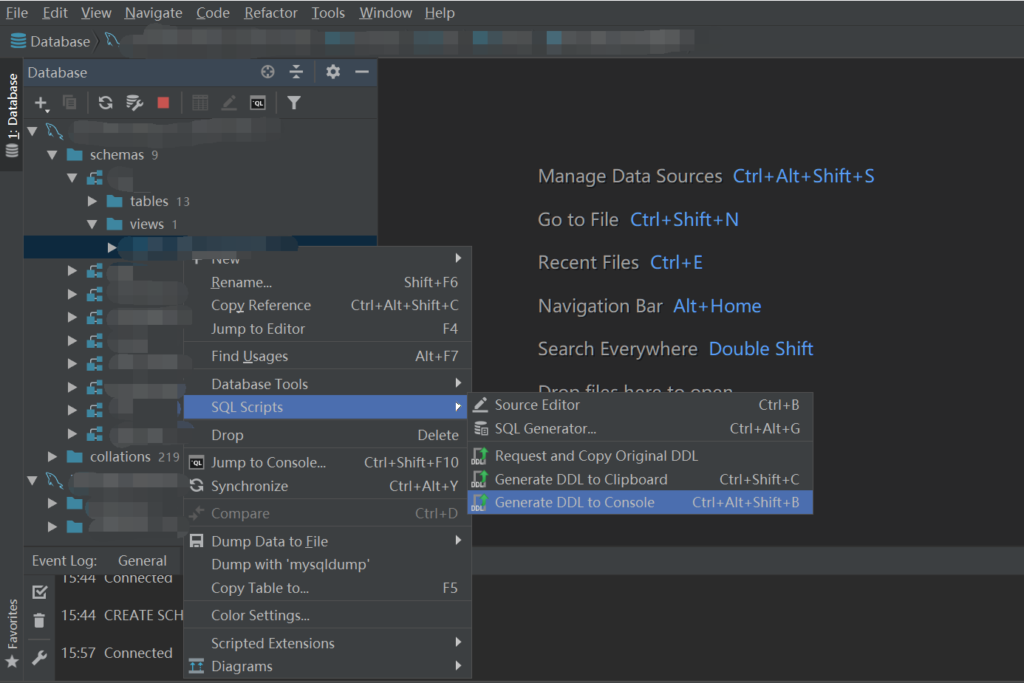The image size is (1024, 683).
Task: Select the tables 13 tree row
Action: point(200,201)
